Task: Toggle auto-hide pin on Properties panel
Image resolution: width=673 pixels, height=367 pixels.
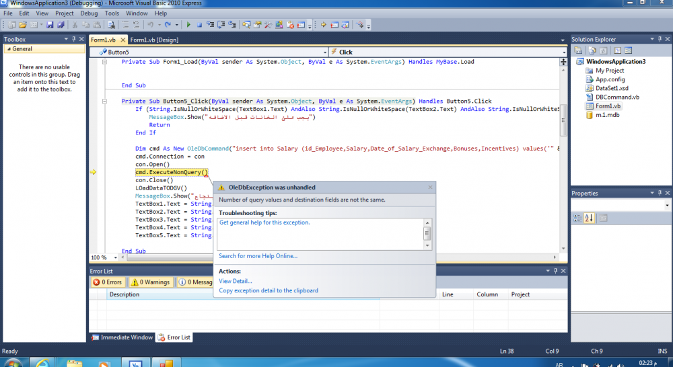Action: point(660,193)
